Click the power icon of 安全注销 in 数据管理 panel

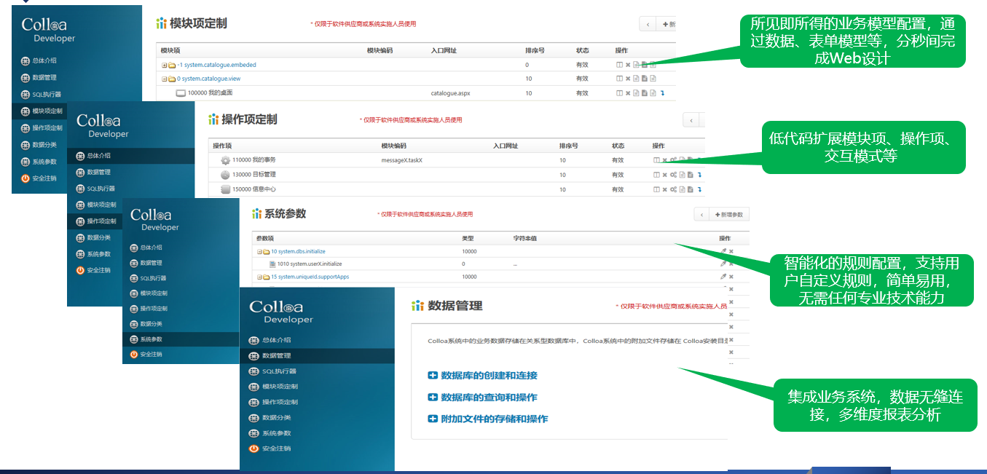(x=253, y=449)
